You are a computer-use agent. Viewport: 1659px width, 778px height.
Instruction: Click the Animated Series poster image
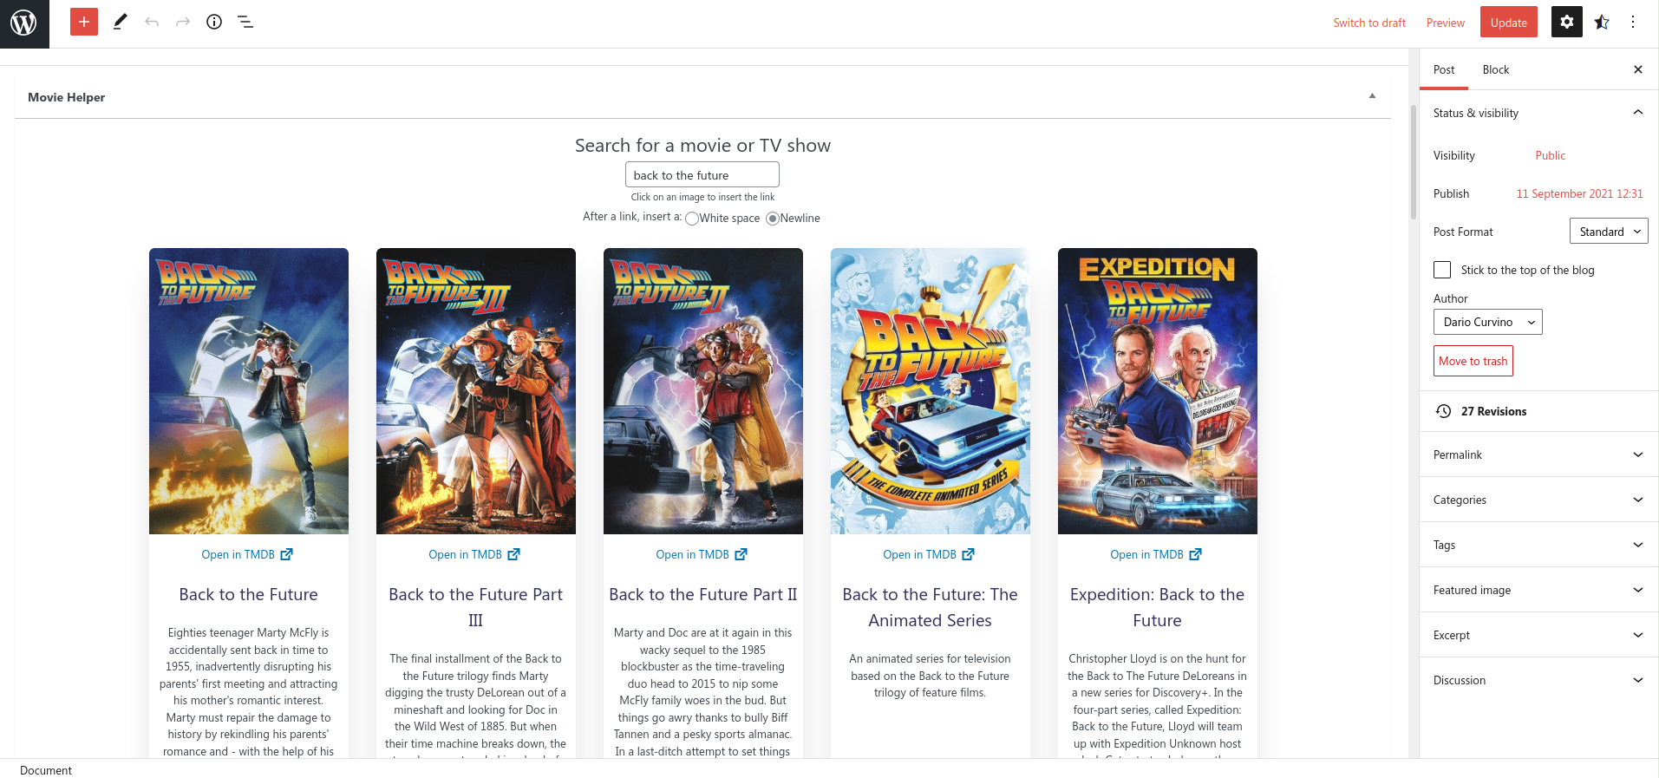click(x=931, y=391)
